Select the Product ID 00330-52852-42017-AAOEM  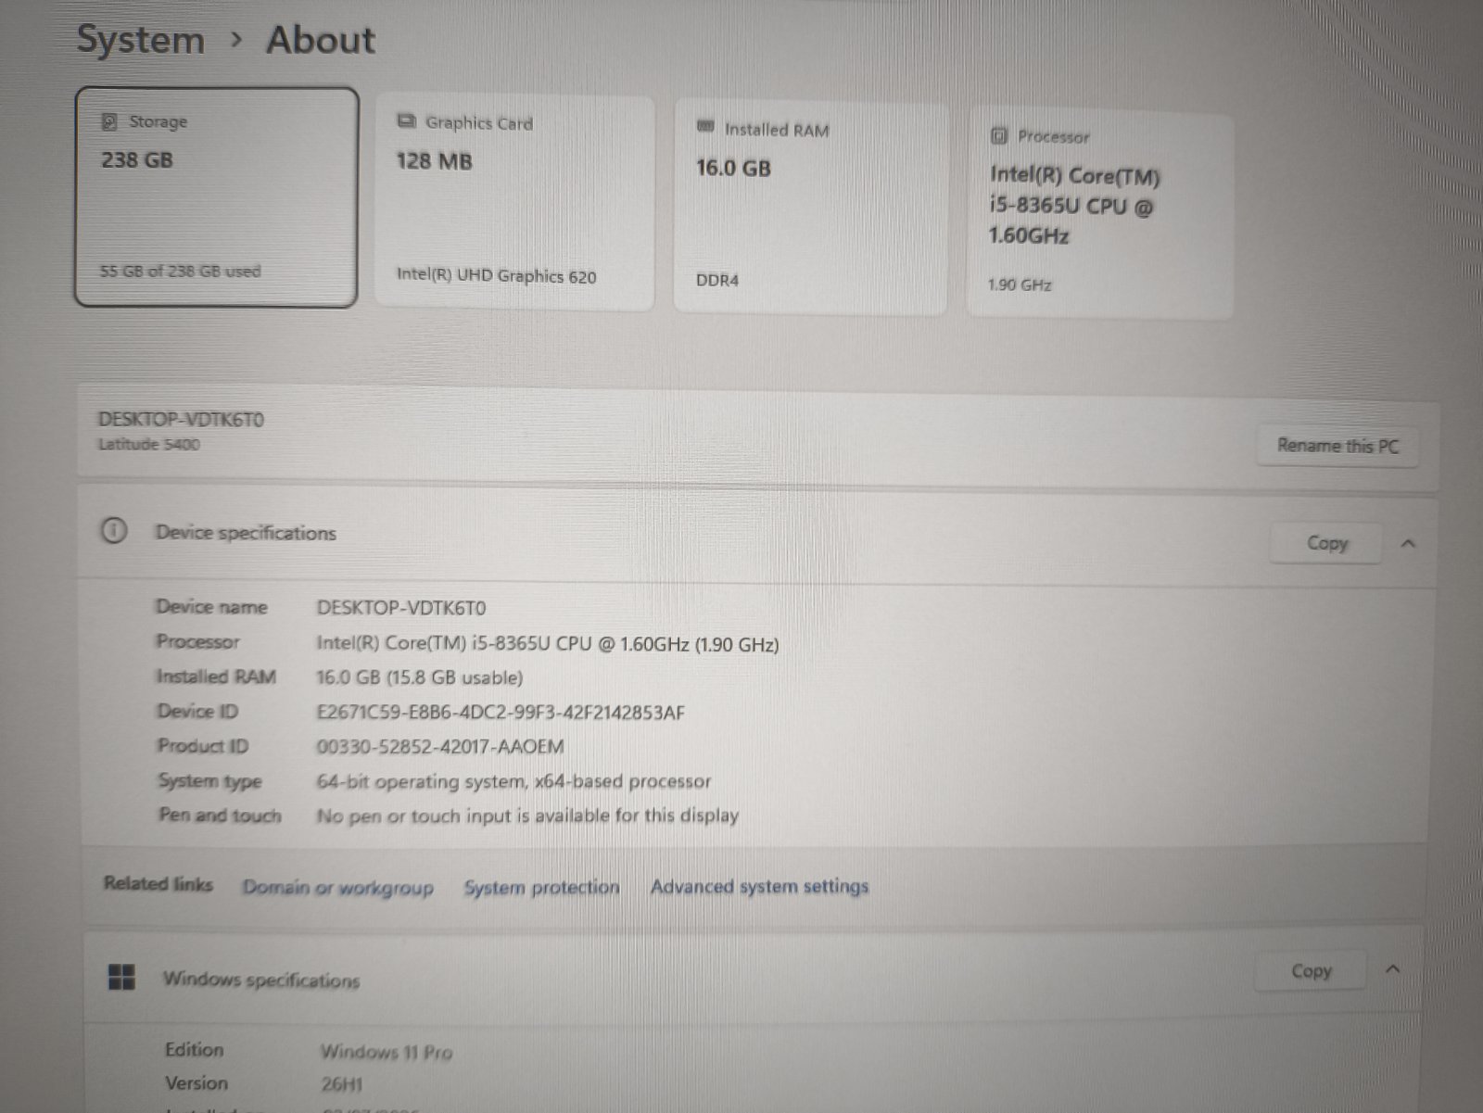pos(440,747)
